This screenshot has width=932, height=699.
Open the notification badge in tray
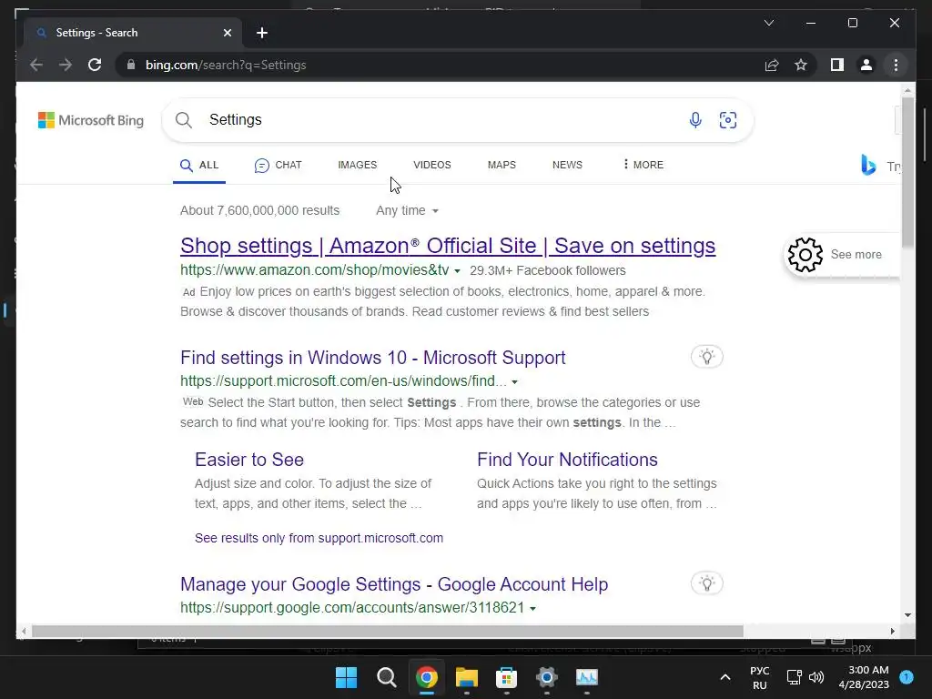[907, 677]
